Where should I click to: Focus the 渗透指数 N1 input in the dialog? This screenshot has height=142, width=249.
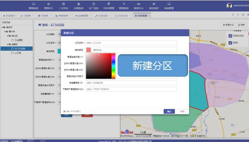coord(131,83)
